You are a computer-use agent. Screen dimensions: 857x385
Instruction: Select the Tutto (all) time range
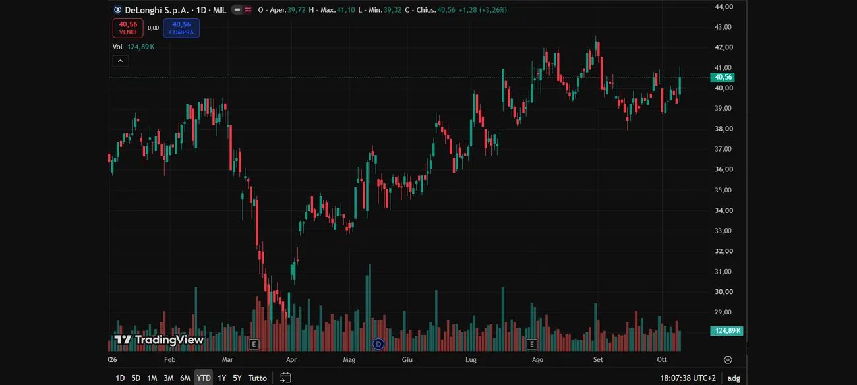click(258, 378)
